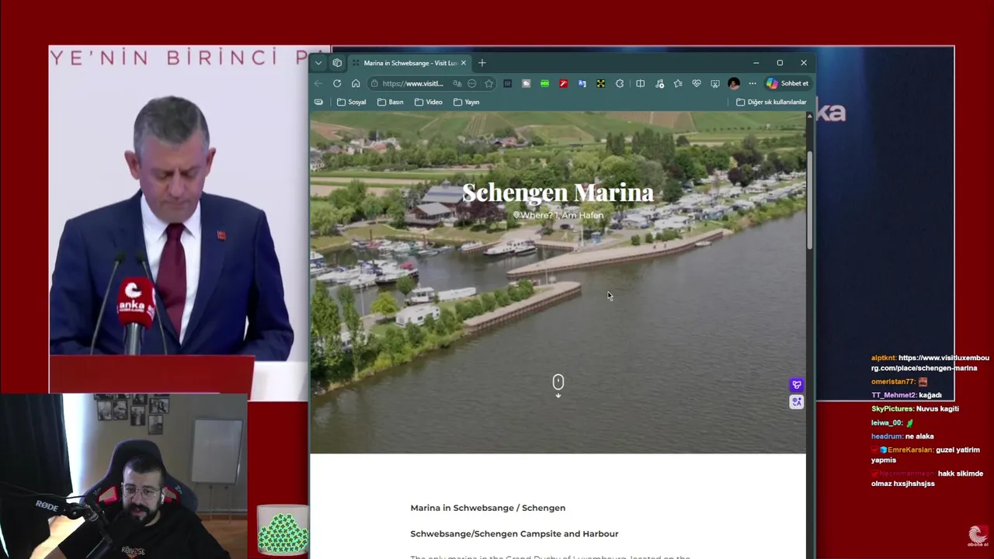Image resolution: width=994 pixels, height=559 pixels.
Task: Open the Extensions puzzle icon
Action: pyautogui.click(x=620, y=83)
